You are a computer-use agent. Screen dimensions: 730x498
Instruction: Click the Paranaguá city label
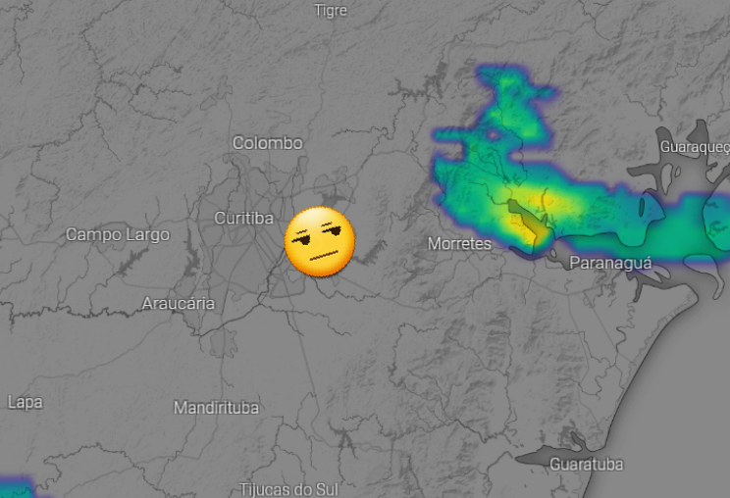(610, 263)
